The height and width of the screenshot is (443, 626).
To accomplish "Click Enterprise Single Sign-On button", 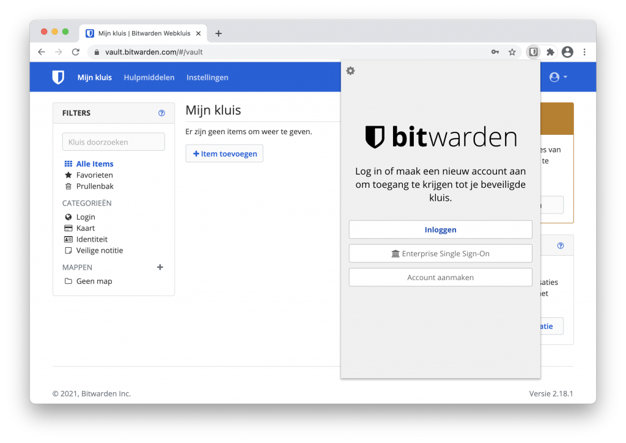I will pos(440,254).
